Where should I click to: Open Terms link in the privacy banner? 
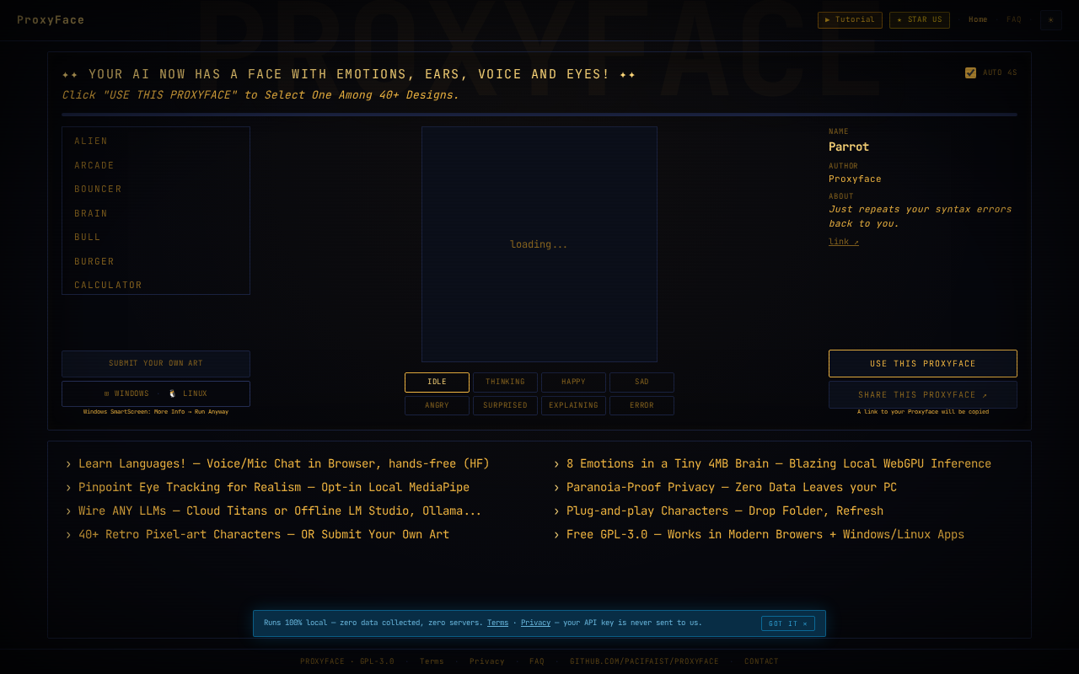pyautogui.click(x=497, y=623)
